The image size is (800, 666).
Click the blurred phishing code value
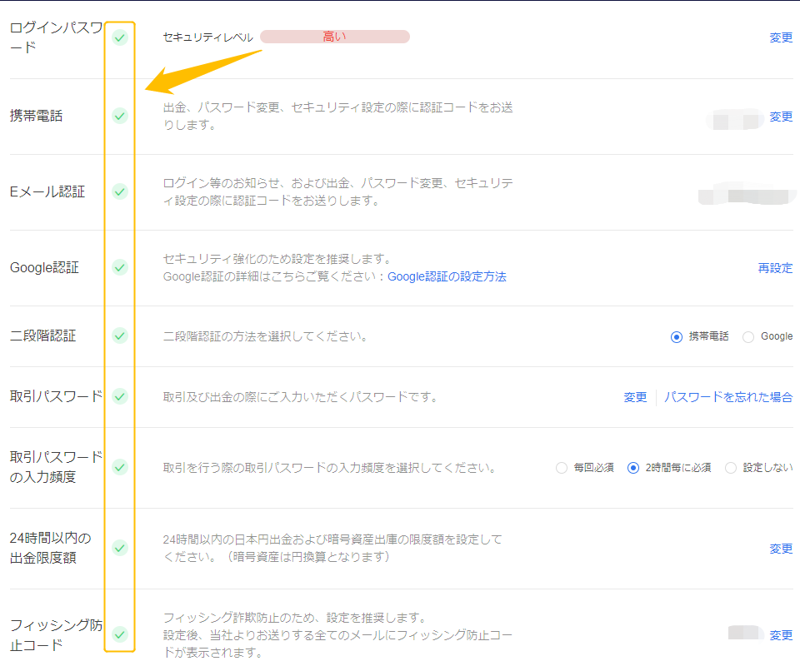(x=745, y=633)
